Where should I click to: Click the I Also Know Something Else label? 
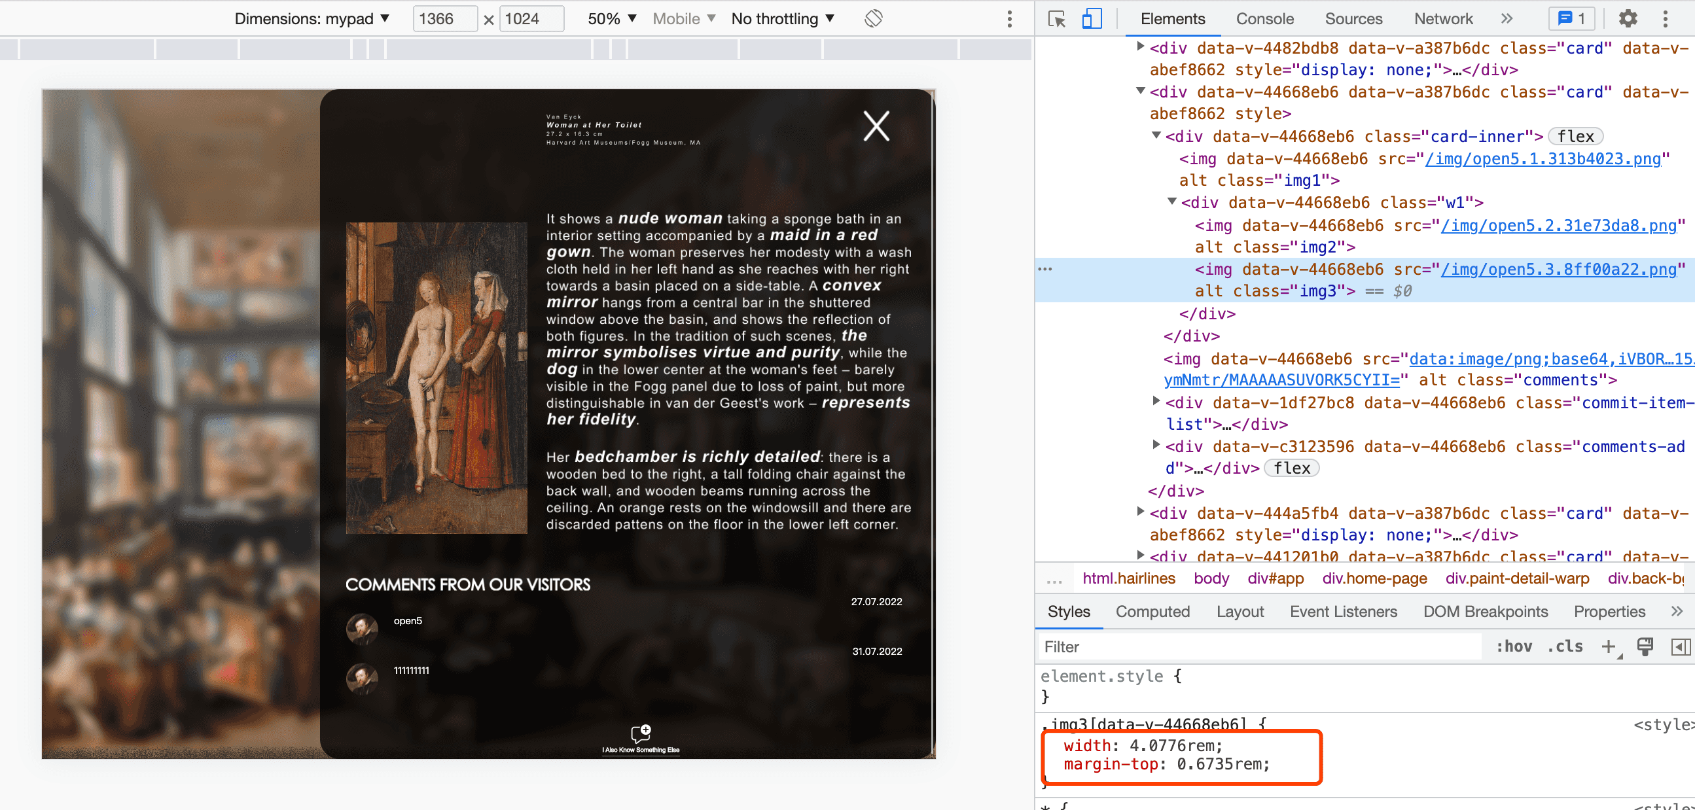click(641, 750)
